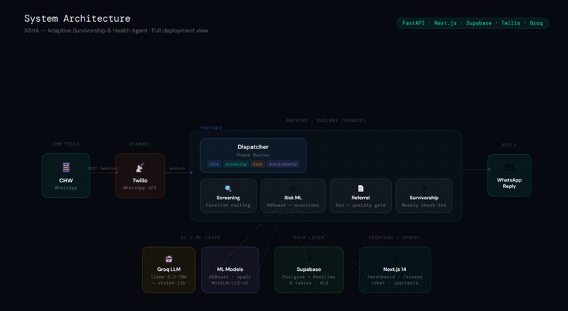Click the heart icon in the Survivorship node
Viewport: 568px width, 311px height.
point(424,188)
